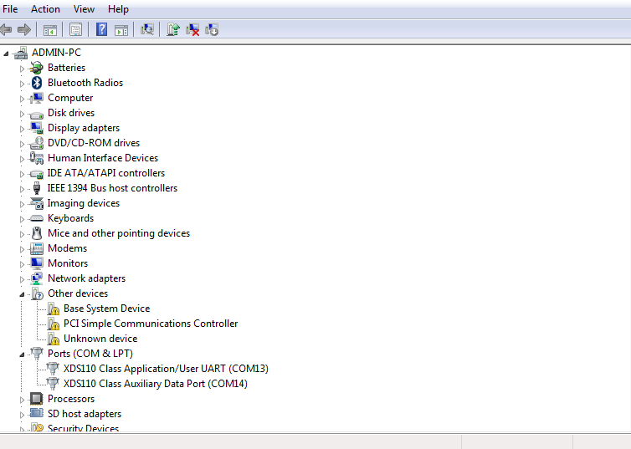Image resolution: width=631 pixels, height=449 pixels.
Task: Toggle the action pane toolbar icon
Action: pyautogui.click(x=121, y=30)
